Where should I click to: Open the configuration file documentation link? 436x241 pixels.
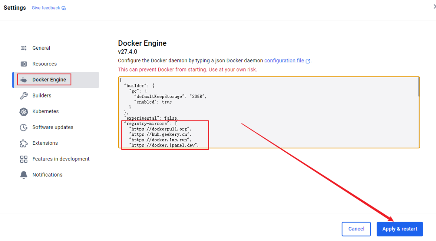pos(284,61)
